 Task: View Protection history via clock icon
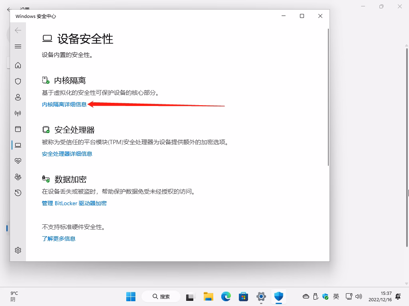(18, 192)
